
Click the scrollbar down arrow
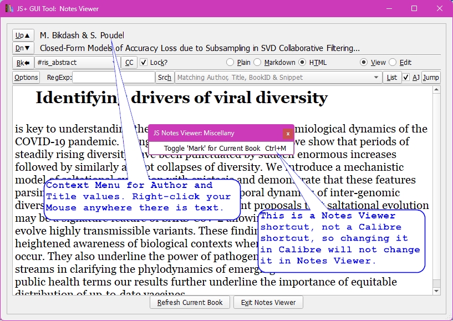(436, 291)
